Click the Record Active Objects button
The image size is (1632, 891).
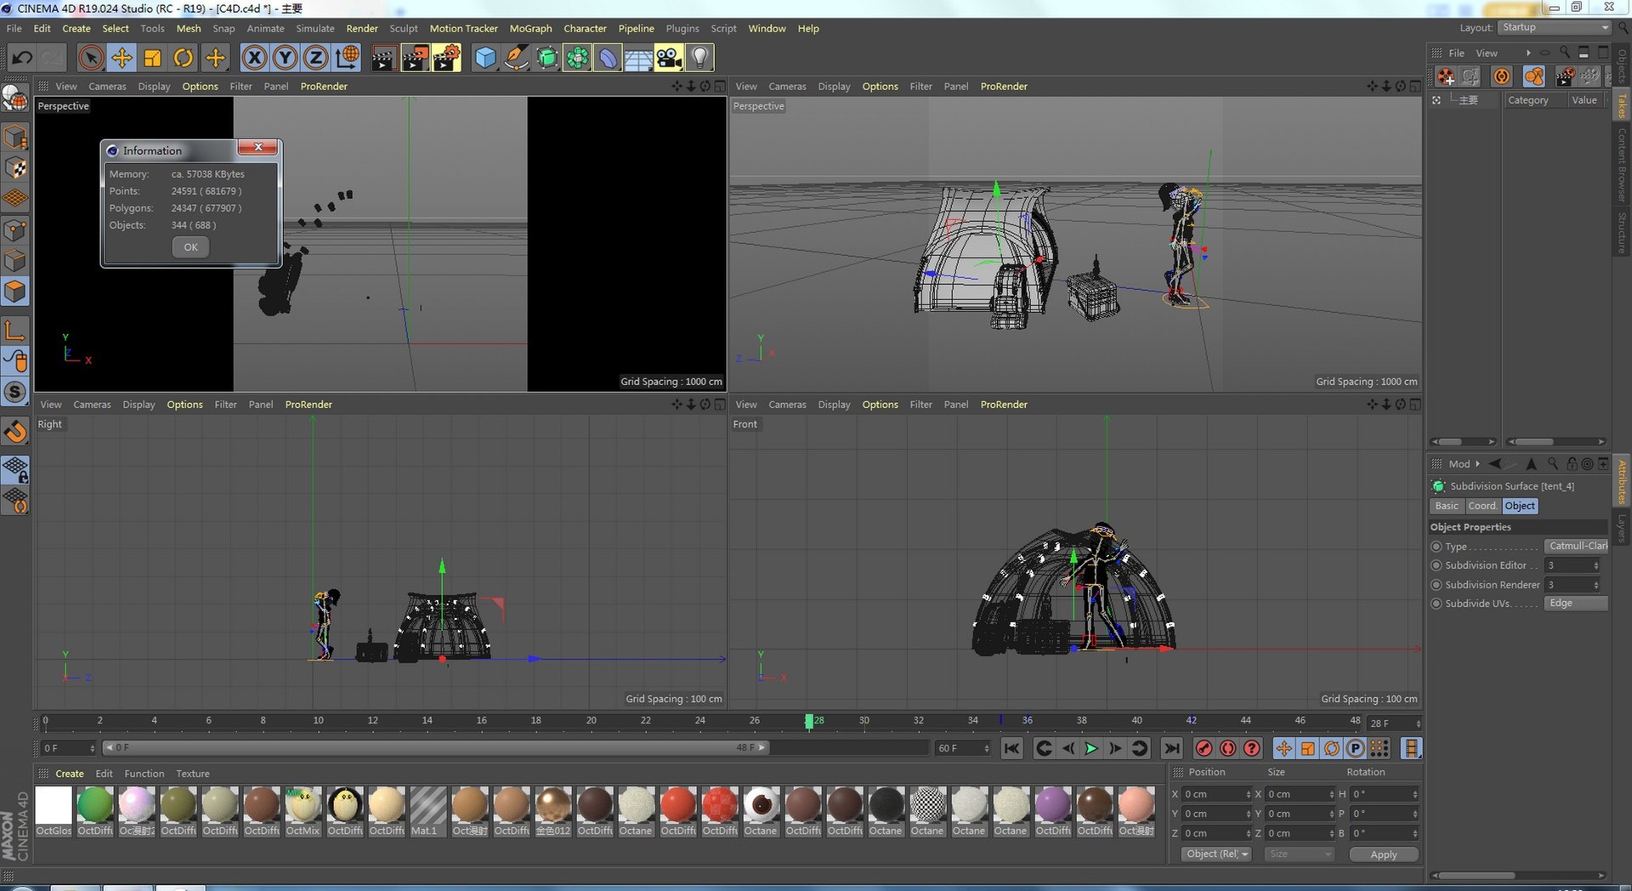click(1204, 748)
